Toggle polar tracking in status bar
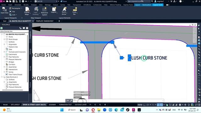 point(148,105)
